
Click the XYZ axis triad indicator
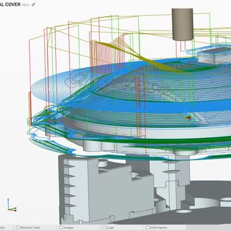[12, 205]
